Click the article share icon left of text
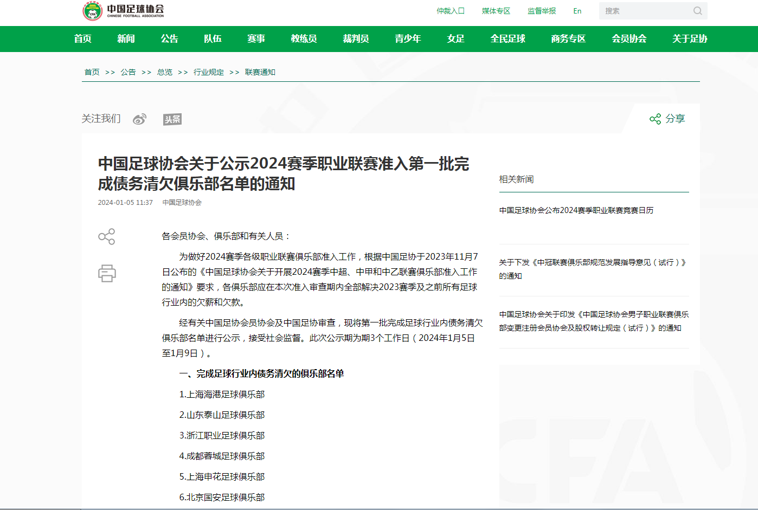Screen dimensions: 758x510 tap(107, 236)
